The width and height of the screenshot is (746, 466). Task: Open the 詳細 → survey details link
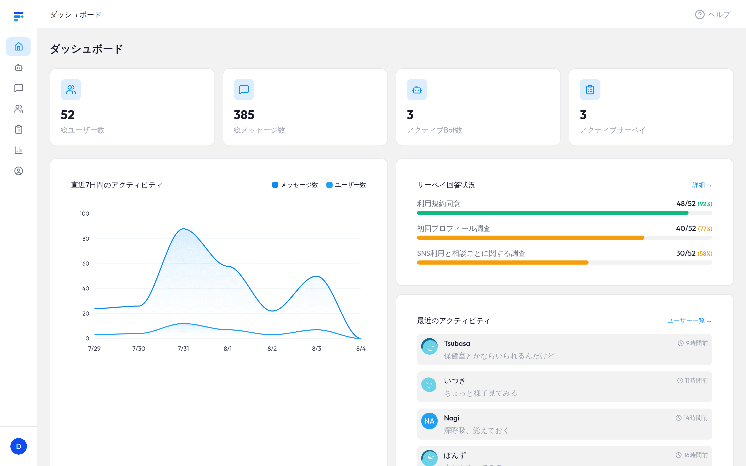702,185
